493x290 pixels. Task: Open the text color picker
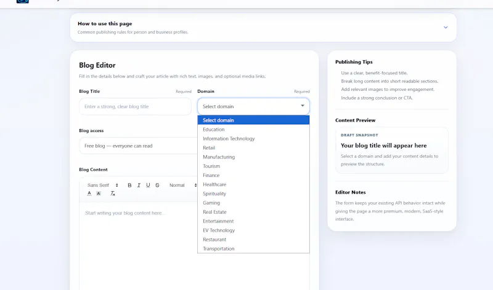[x=89, y=194]
